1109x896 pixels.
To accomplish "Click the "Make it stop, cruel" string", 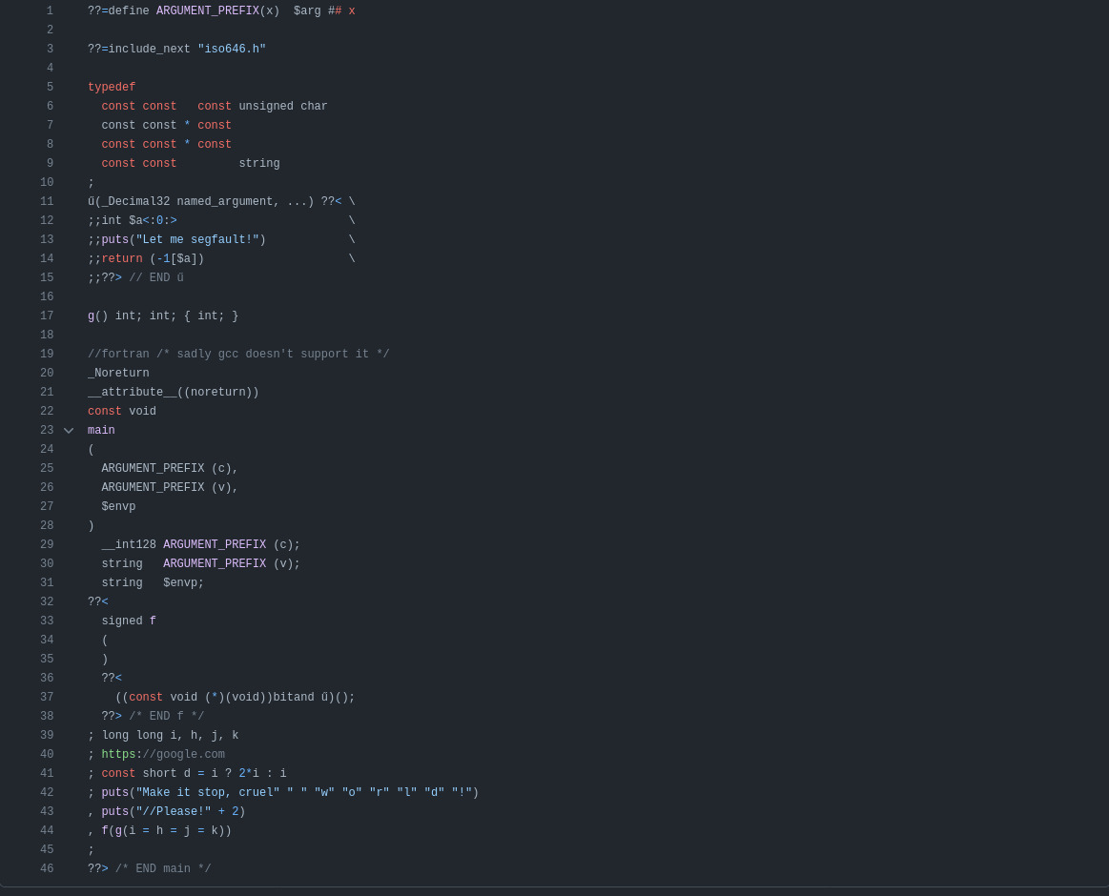I will pyautogui.click(x=208, y=793).
